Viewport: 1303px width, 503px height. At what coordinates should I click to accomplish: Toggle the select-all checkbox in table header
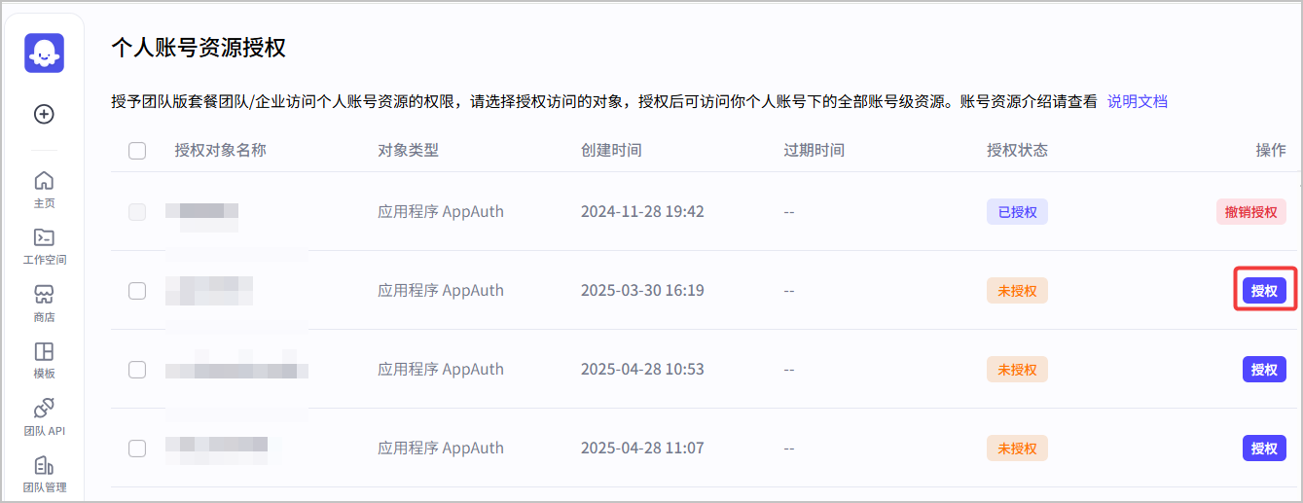(x=137, y=151)
